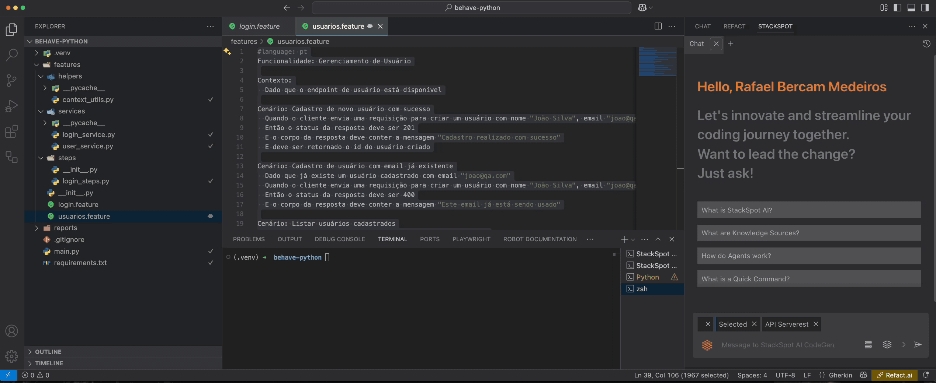Expand the .venv folder
The height and width of the screenshot is (383, 936).
[37, 53]
